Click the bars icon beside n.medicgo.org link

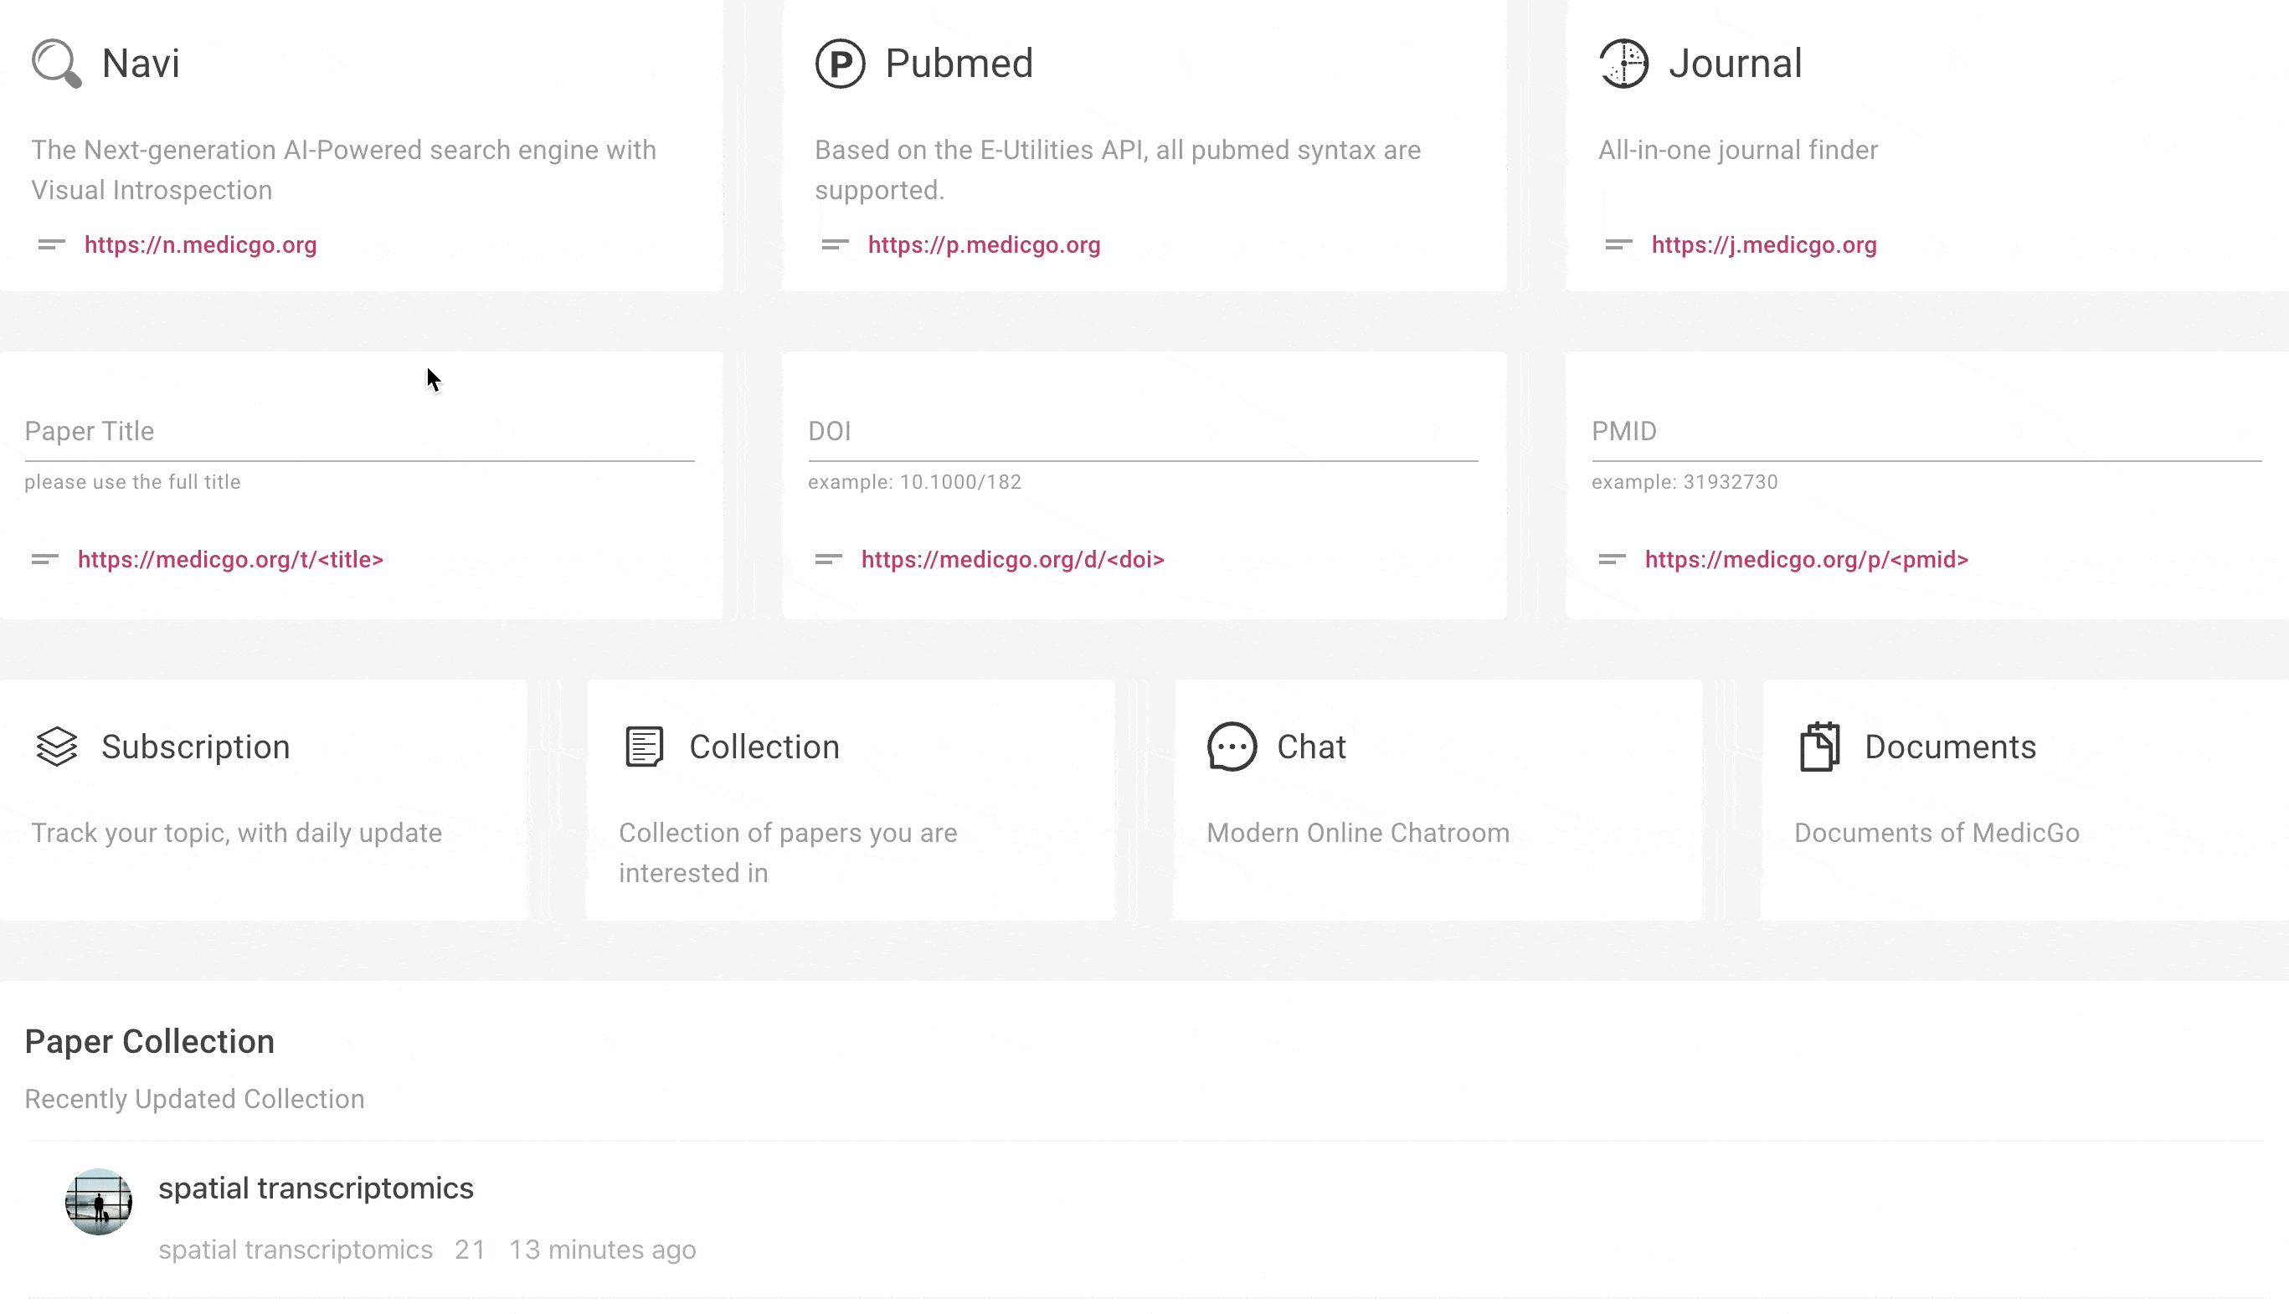(x=51, y=244)
